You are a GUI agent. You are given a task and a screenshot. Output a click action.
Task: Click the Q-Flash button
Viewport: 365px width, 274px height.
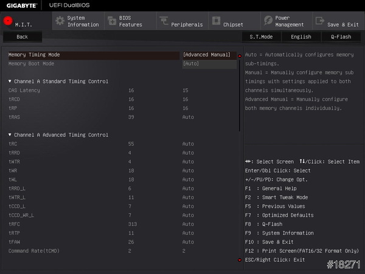[341, 37]
